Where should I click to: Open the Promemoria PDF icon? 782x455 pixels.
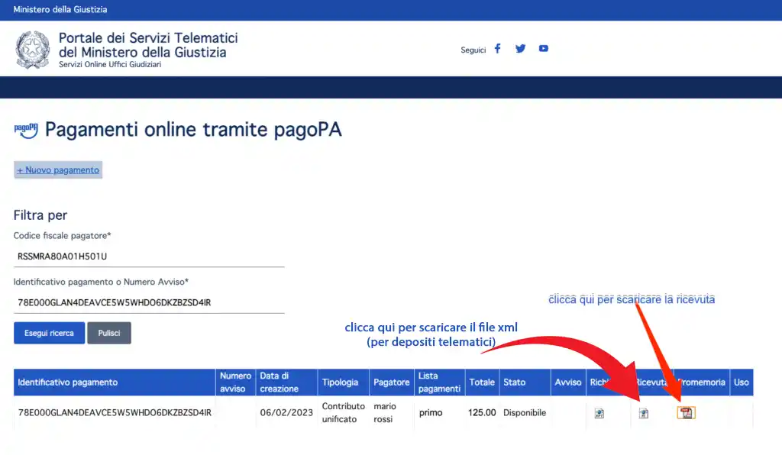pyautogui.click(x=685, y=412)
